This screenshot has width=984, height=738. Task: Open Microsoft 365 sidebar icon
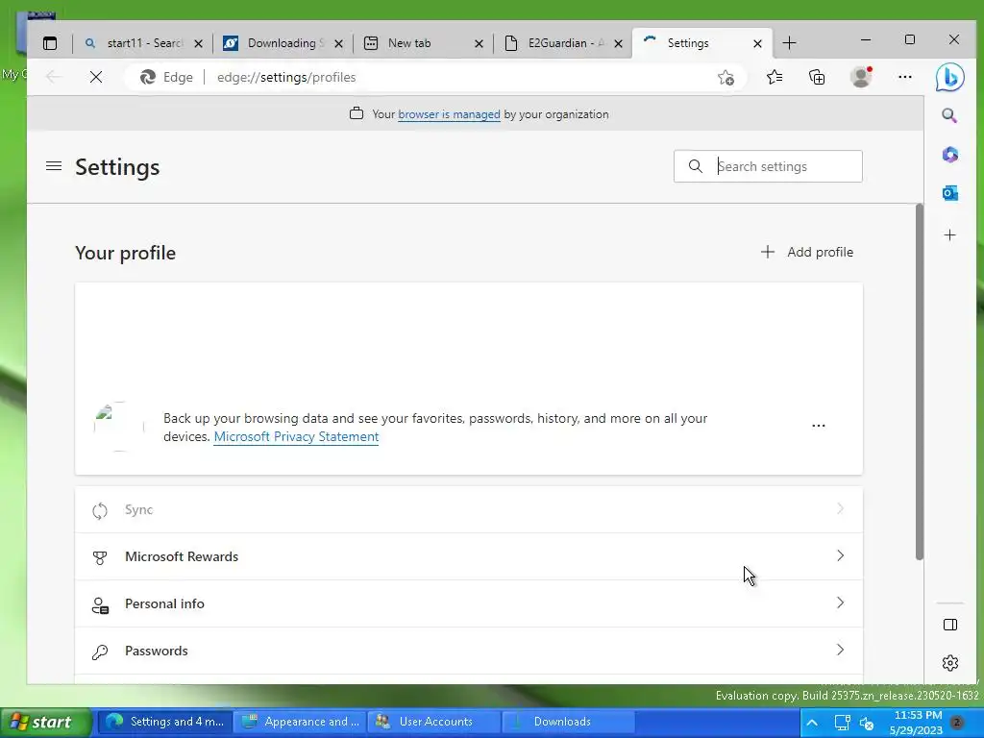pos(950,155)
